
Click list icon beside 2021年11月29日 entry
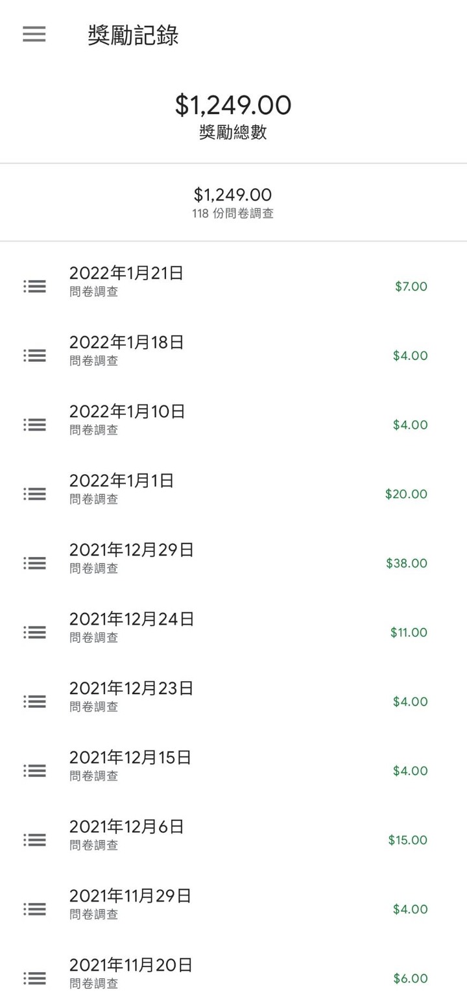[34, 909]
